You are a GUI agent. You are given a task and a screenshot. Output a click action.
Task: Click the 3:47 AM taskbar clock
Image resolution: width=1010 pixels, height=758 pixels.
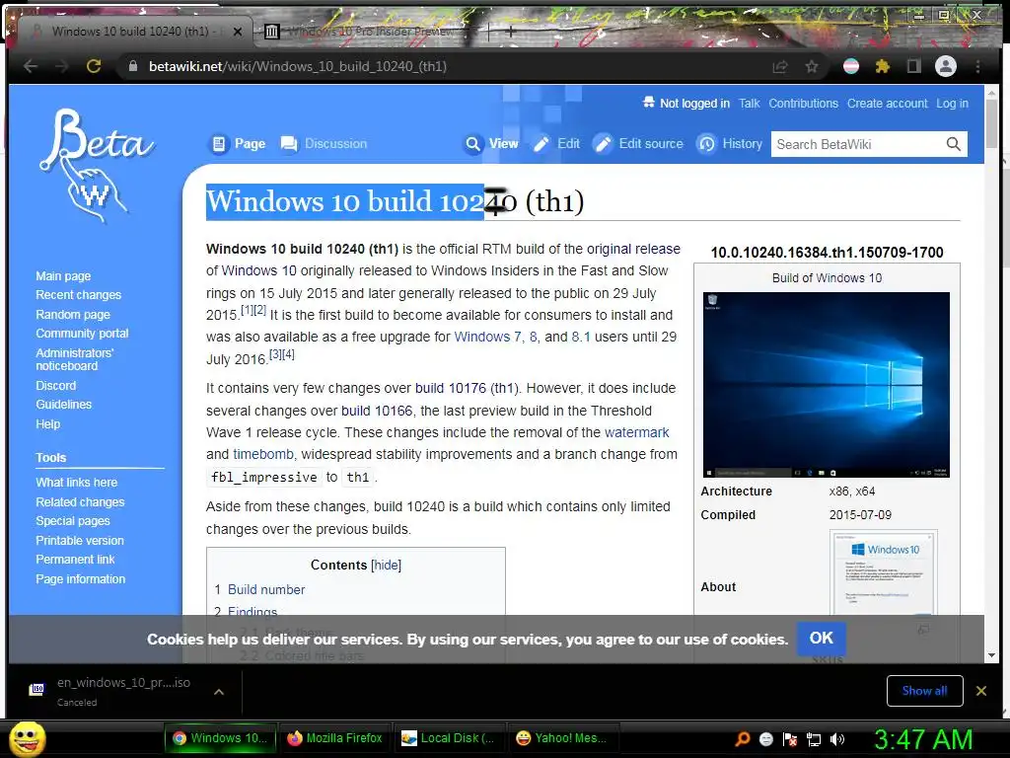[x=922, y=739]
